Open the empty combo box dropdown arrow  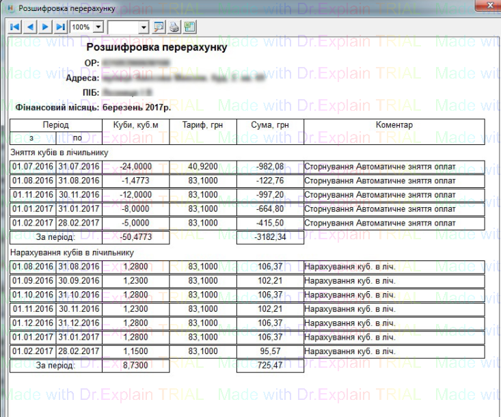click(144, 27)
